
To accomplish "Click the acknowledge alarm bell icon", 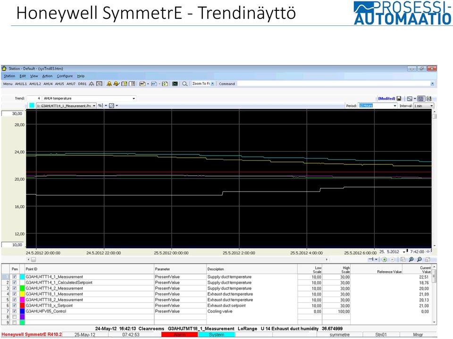I will [x=117, y=84].
